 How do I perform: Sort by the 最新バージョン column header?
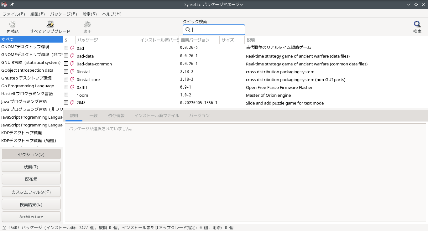point(199,40)
